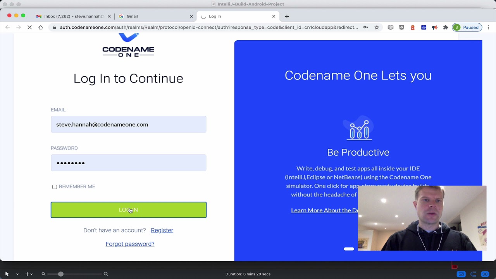Screen dimensions: 496x279
Task: Close the Inbox tab
Action: (109, 16)
